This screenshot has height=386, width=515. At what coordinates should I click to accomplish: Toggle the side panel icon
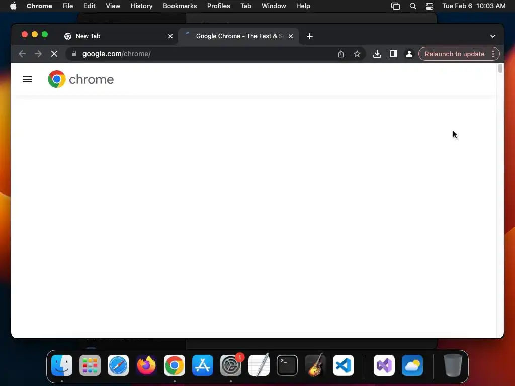click(393, 54)
